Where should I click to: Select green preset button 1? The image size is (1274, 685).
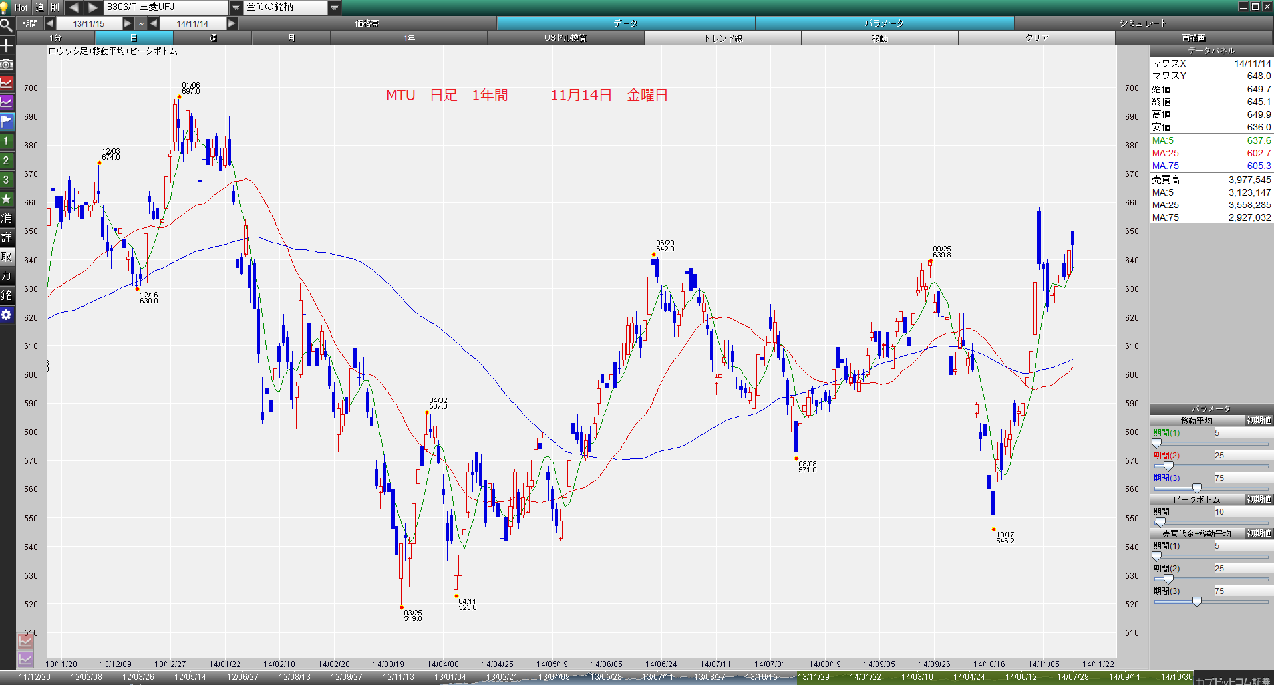point(7,141)
